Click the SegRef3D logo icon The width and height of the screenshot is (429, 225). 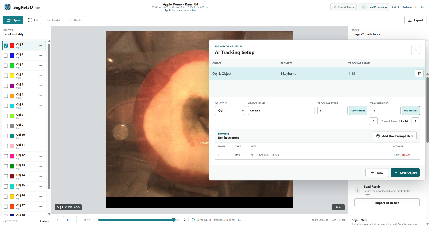click(7, 7)
